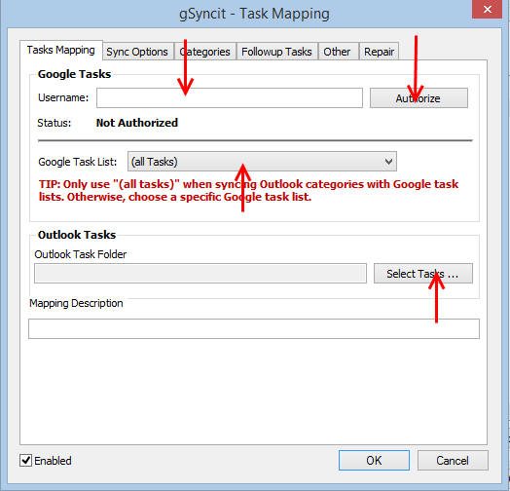The image size is (510, 491).
Task: Click the Cancel button
Action: pyautogui.click(x=453, y=460)
